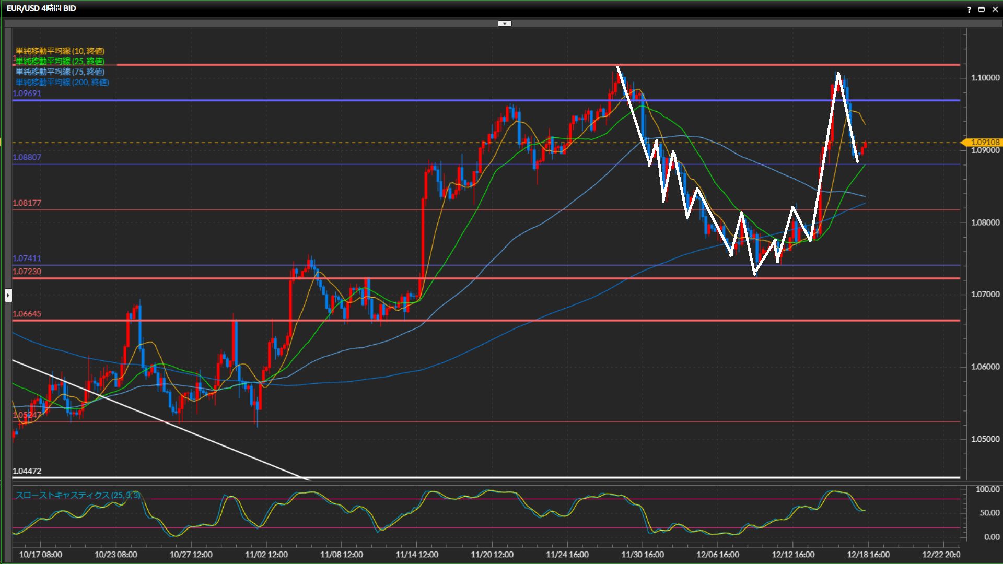Image resolution: width=1003 pixels, height=564 pixels.
Task: Select the 1.09691 horizontal line label
Action: click(27, 93)
